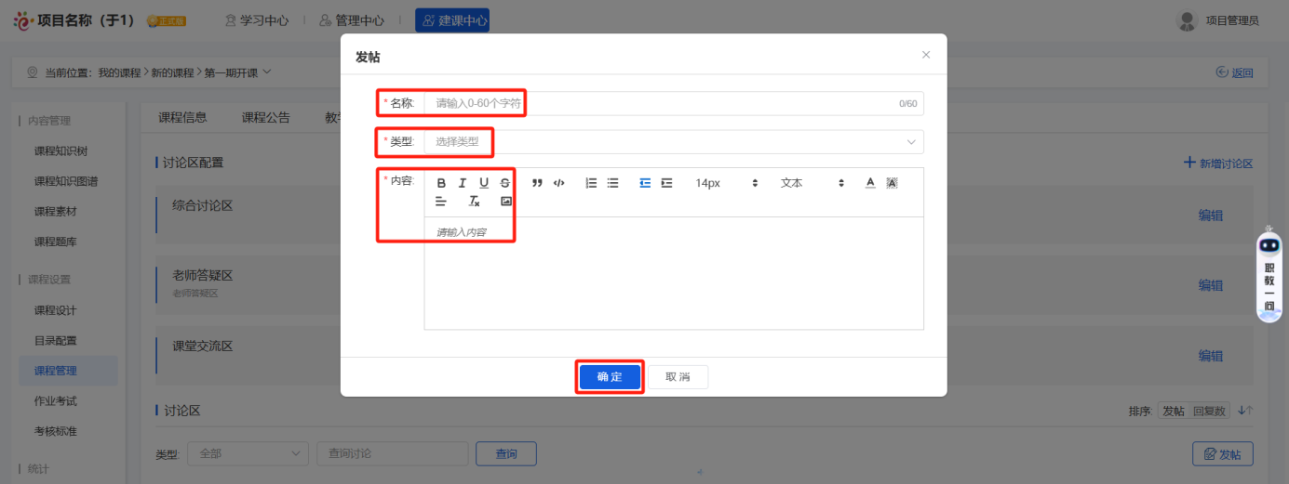Click the 确定 button to submit
Image resolution: width=1289 pixels, height=484 pixels.
pyautogui.click(x=610, y=376)
